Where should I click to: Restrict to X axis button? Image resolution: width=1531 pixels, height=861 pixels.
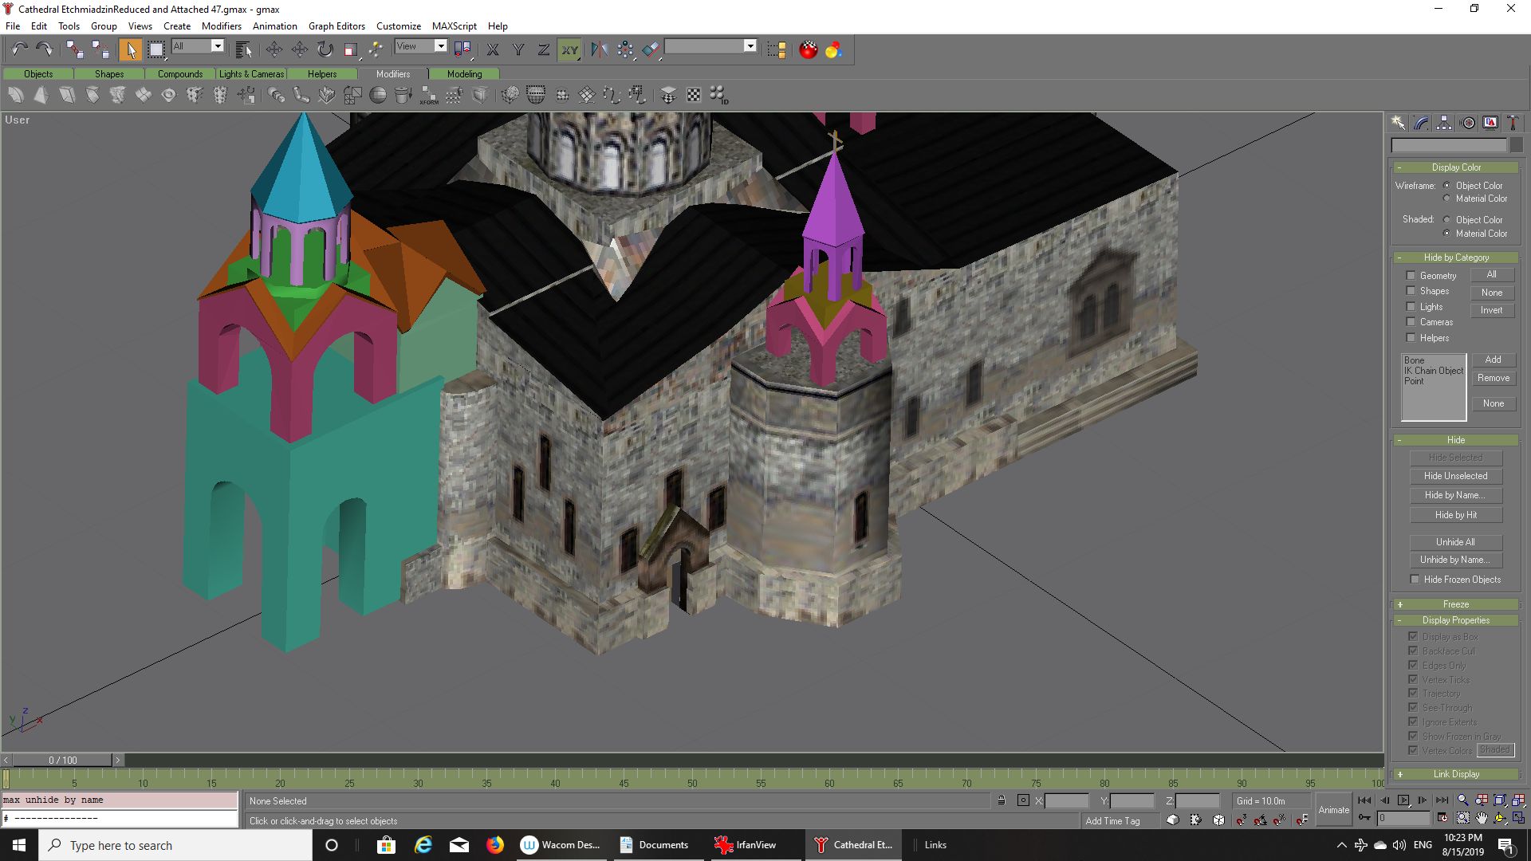[x=493, y=49]
